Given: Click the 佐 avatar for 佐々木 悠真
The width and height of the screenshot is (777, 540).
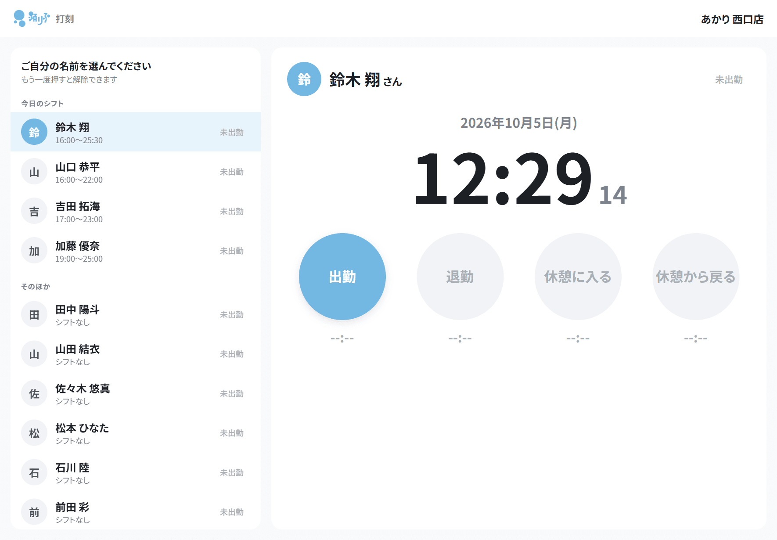Looking at the screenshot, I should (34, 393).
